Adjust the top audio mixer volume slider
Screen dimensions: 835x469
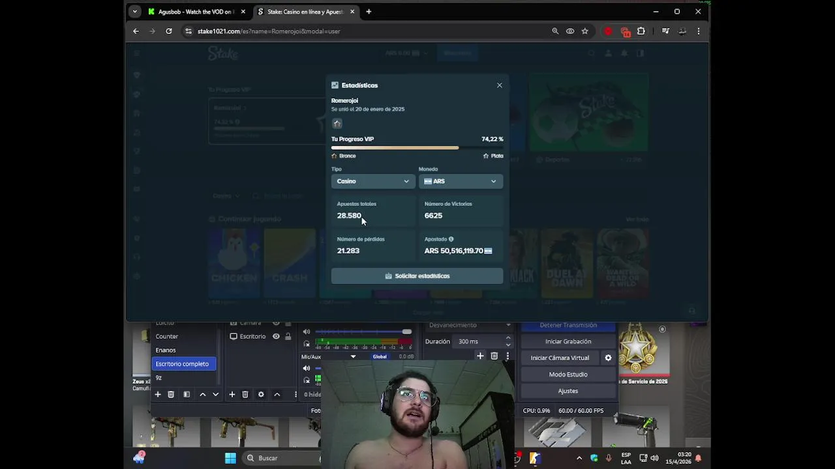pos(363,332)
